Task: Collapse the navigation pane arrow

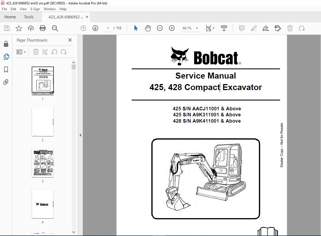Action: pos(80,135)
